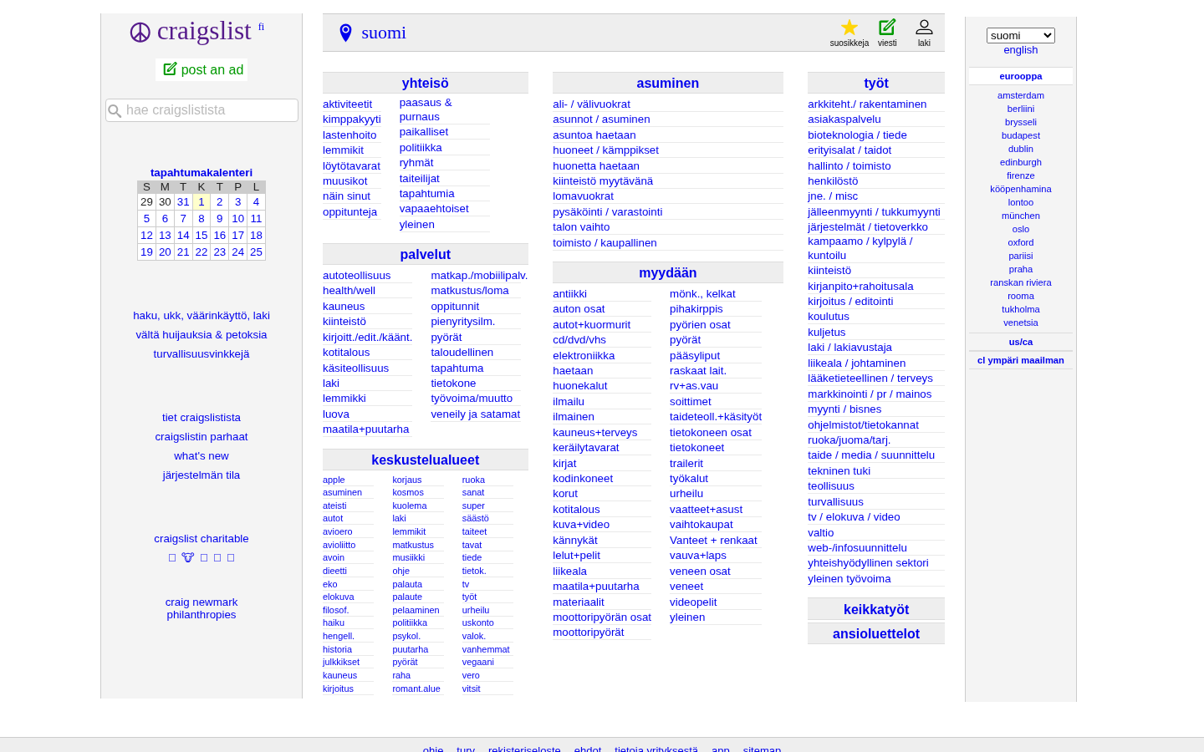Open the ansioluettelot section
Image resolution: width=1204 pixels, height=752 pixels.
point(875,633)
